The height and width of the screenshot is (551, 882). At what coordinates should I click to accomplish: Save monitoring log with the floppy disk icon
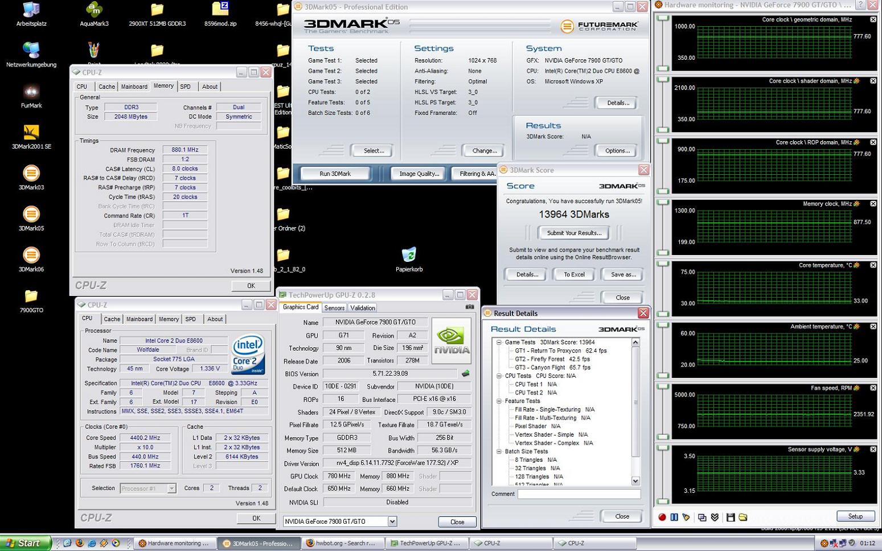pos(731,517)
